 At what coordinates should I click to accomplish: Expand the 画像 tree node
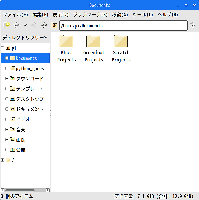click(x=7, y=140)
